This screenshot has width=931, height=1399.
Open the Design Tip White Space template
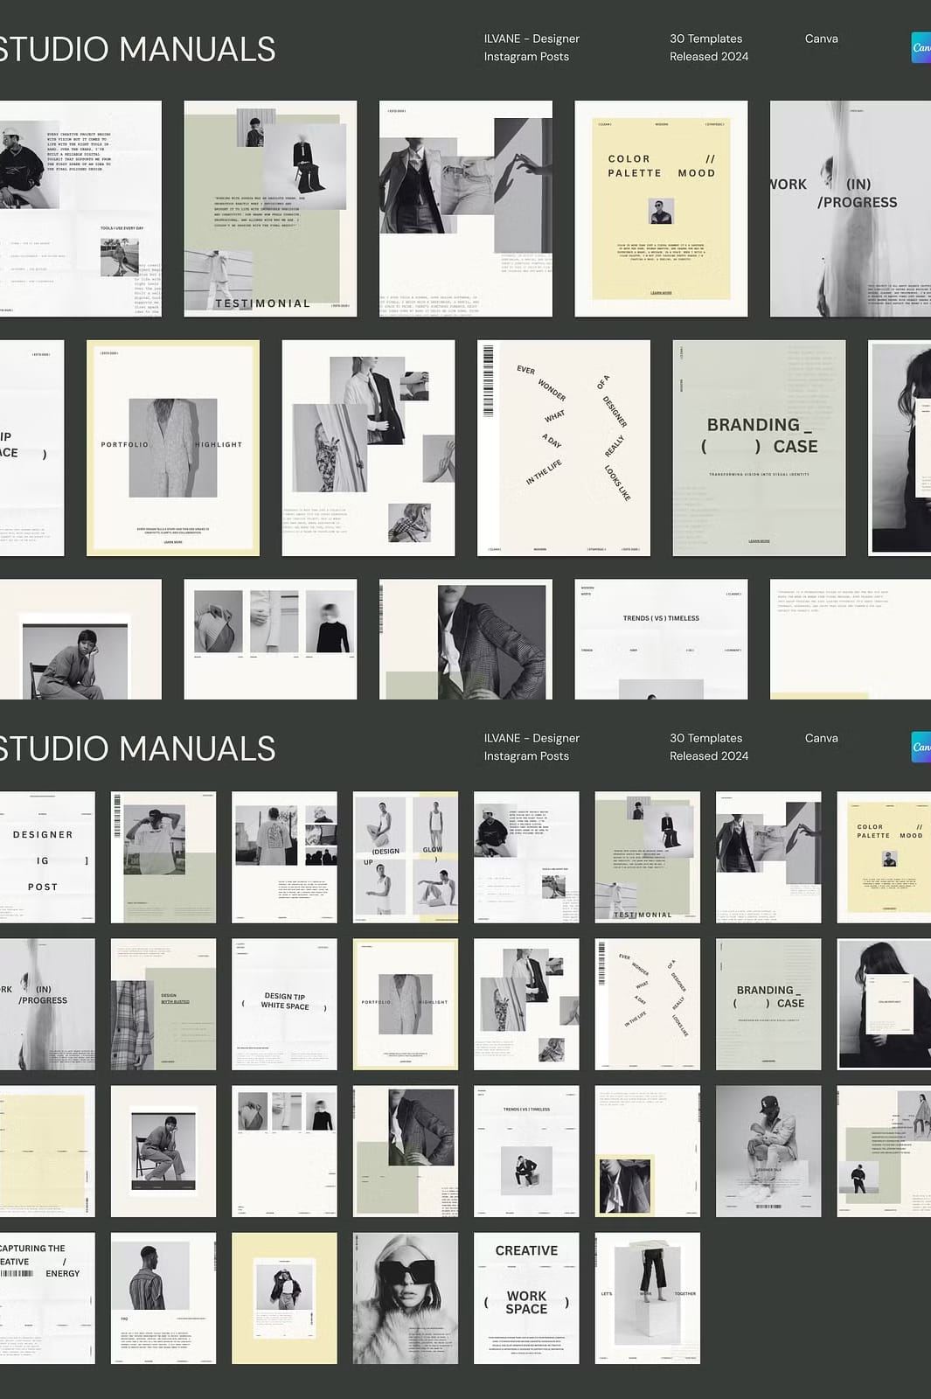[284, 1004]
